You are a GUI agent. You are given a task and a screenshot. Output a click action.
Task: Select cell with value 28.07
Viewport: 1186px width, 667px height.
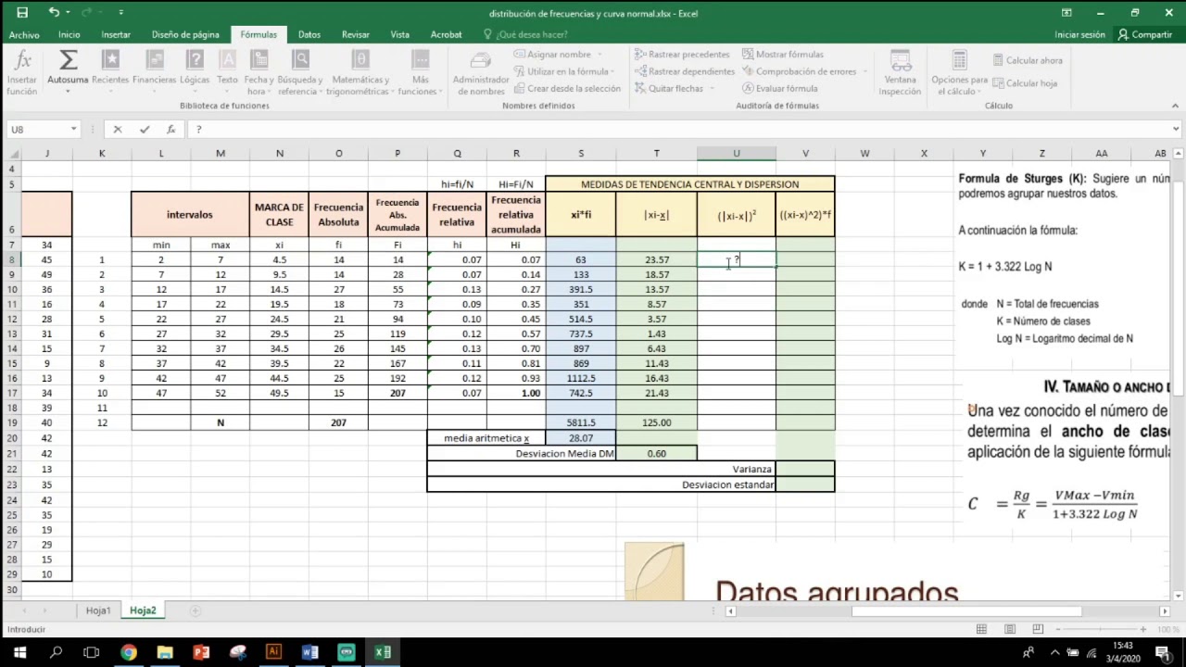click(581, 438)
